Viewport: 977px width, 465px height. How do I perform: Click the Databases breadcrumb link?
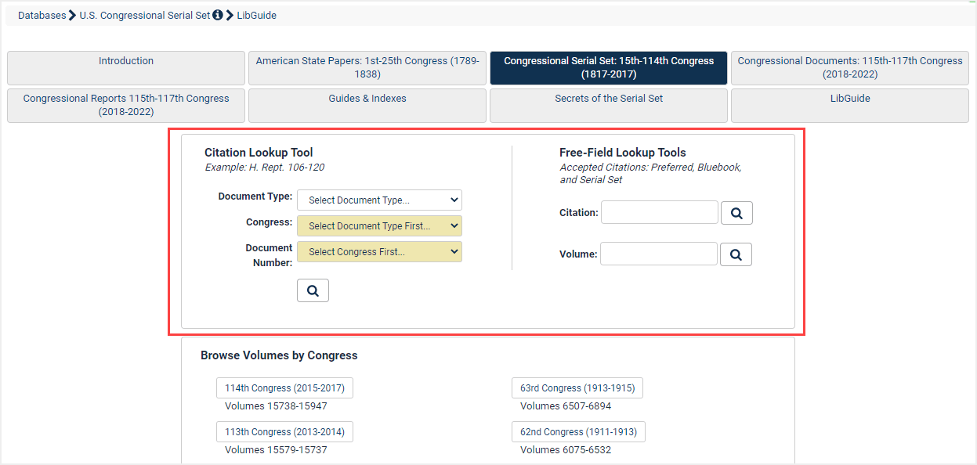coord(42,14)
